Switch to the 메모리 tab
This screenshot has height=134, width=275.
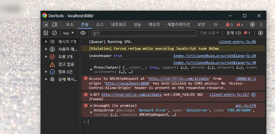pos(154,24)
